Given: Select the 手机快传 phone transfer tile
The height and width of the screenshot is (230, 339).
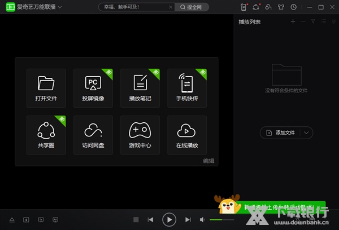Looking at the screenshot, I should point(187,88).
